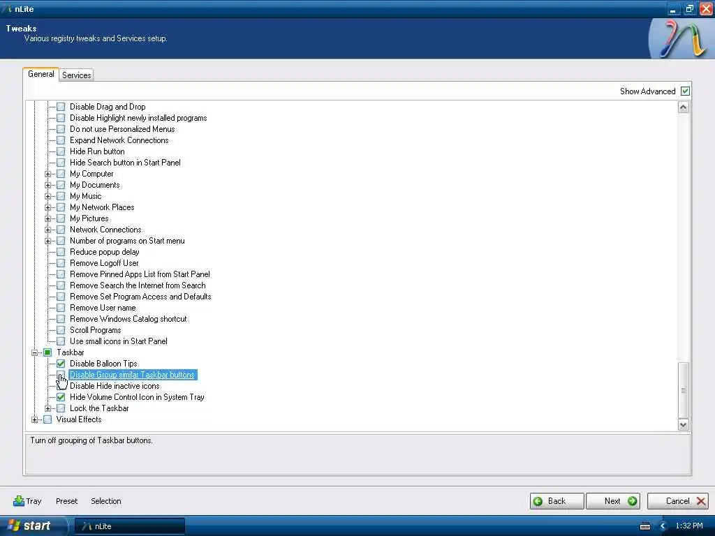This screenshot has width=715, height=536.
Task: Uncheck Hide Volume Control Icon in System Tray
Action: (61, 397)
